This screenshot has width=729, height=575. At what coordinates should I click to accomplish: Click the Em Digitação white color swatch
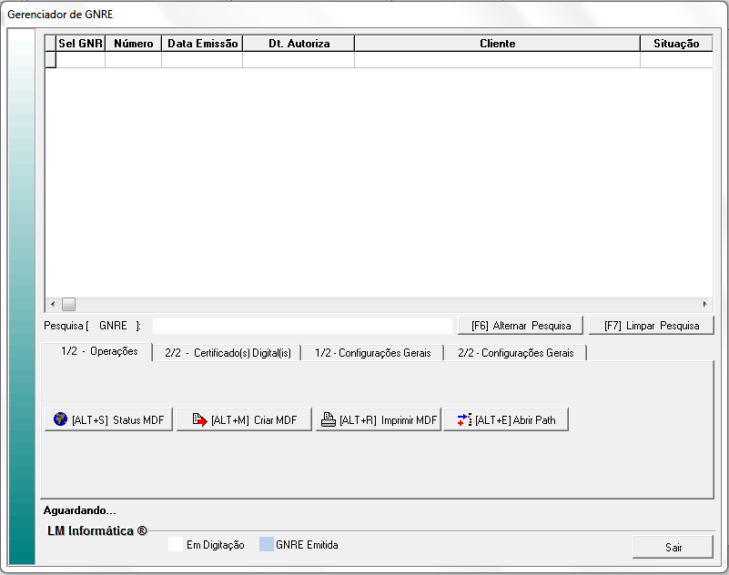[176, 545]
